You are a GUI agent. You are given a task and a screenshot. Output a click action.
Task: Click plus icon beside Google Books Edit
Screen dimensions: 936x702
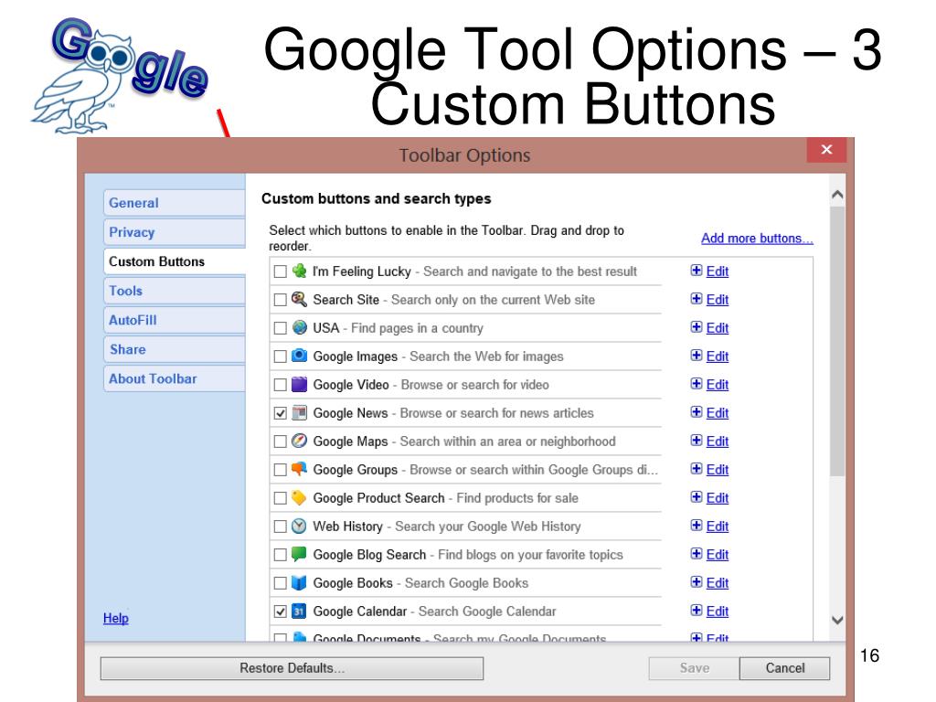[x=696, y=582]
